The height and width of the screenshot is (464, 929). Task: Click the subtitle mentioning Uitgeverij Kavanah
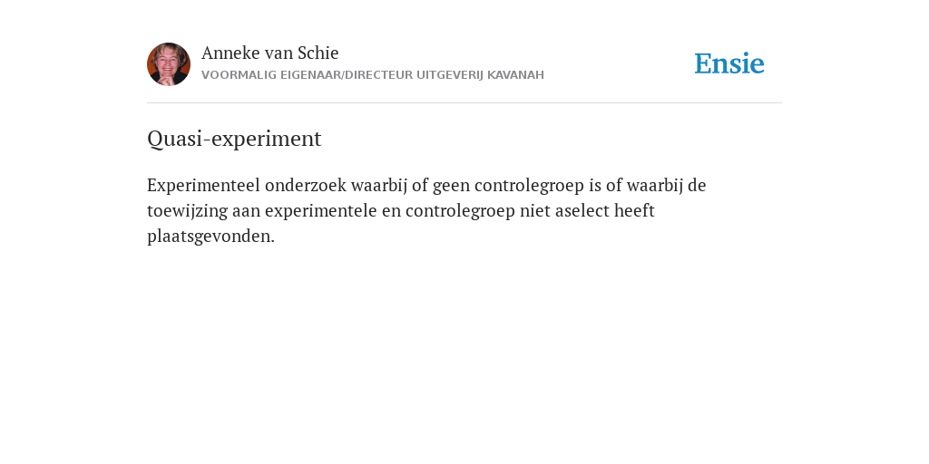tap(373, 75)
